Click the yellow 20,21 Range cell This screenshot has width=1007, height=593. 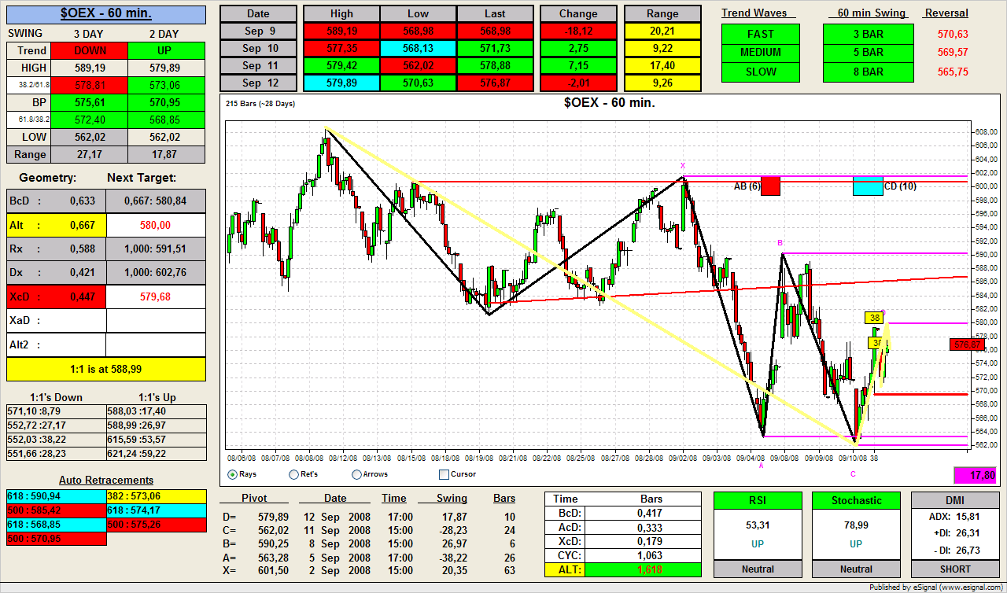click(662, 31)
